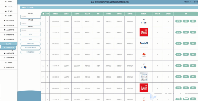Open the 各职位薪资统计 chart

31,52
